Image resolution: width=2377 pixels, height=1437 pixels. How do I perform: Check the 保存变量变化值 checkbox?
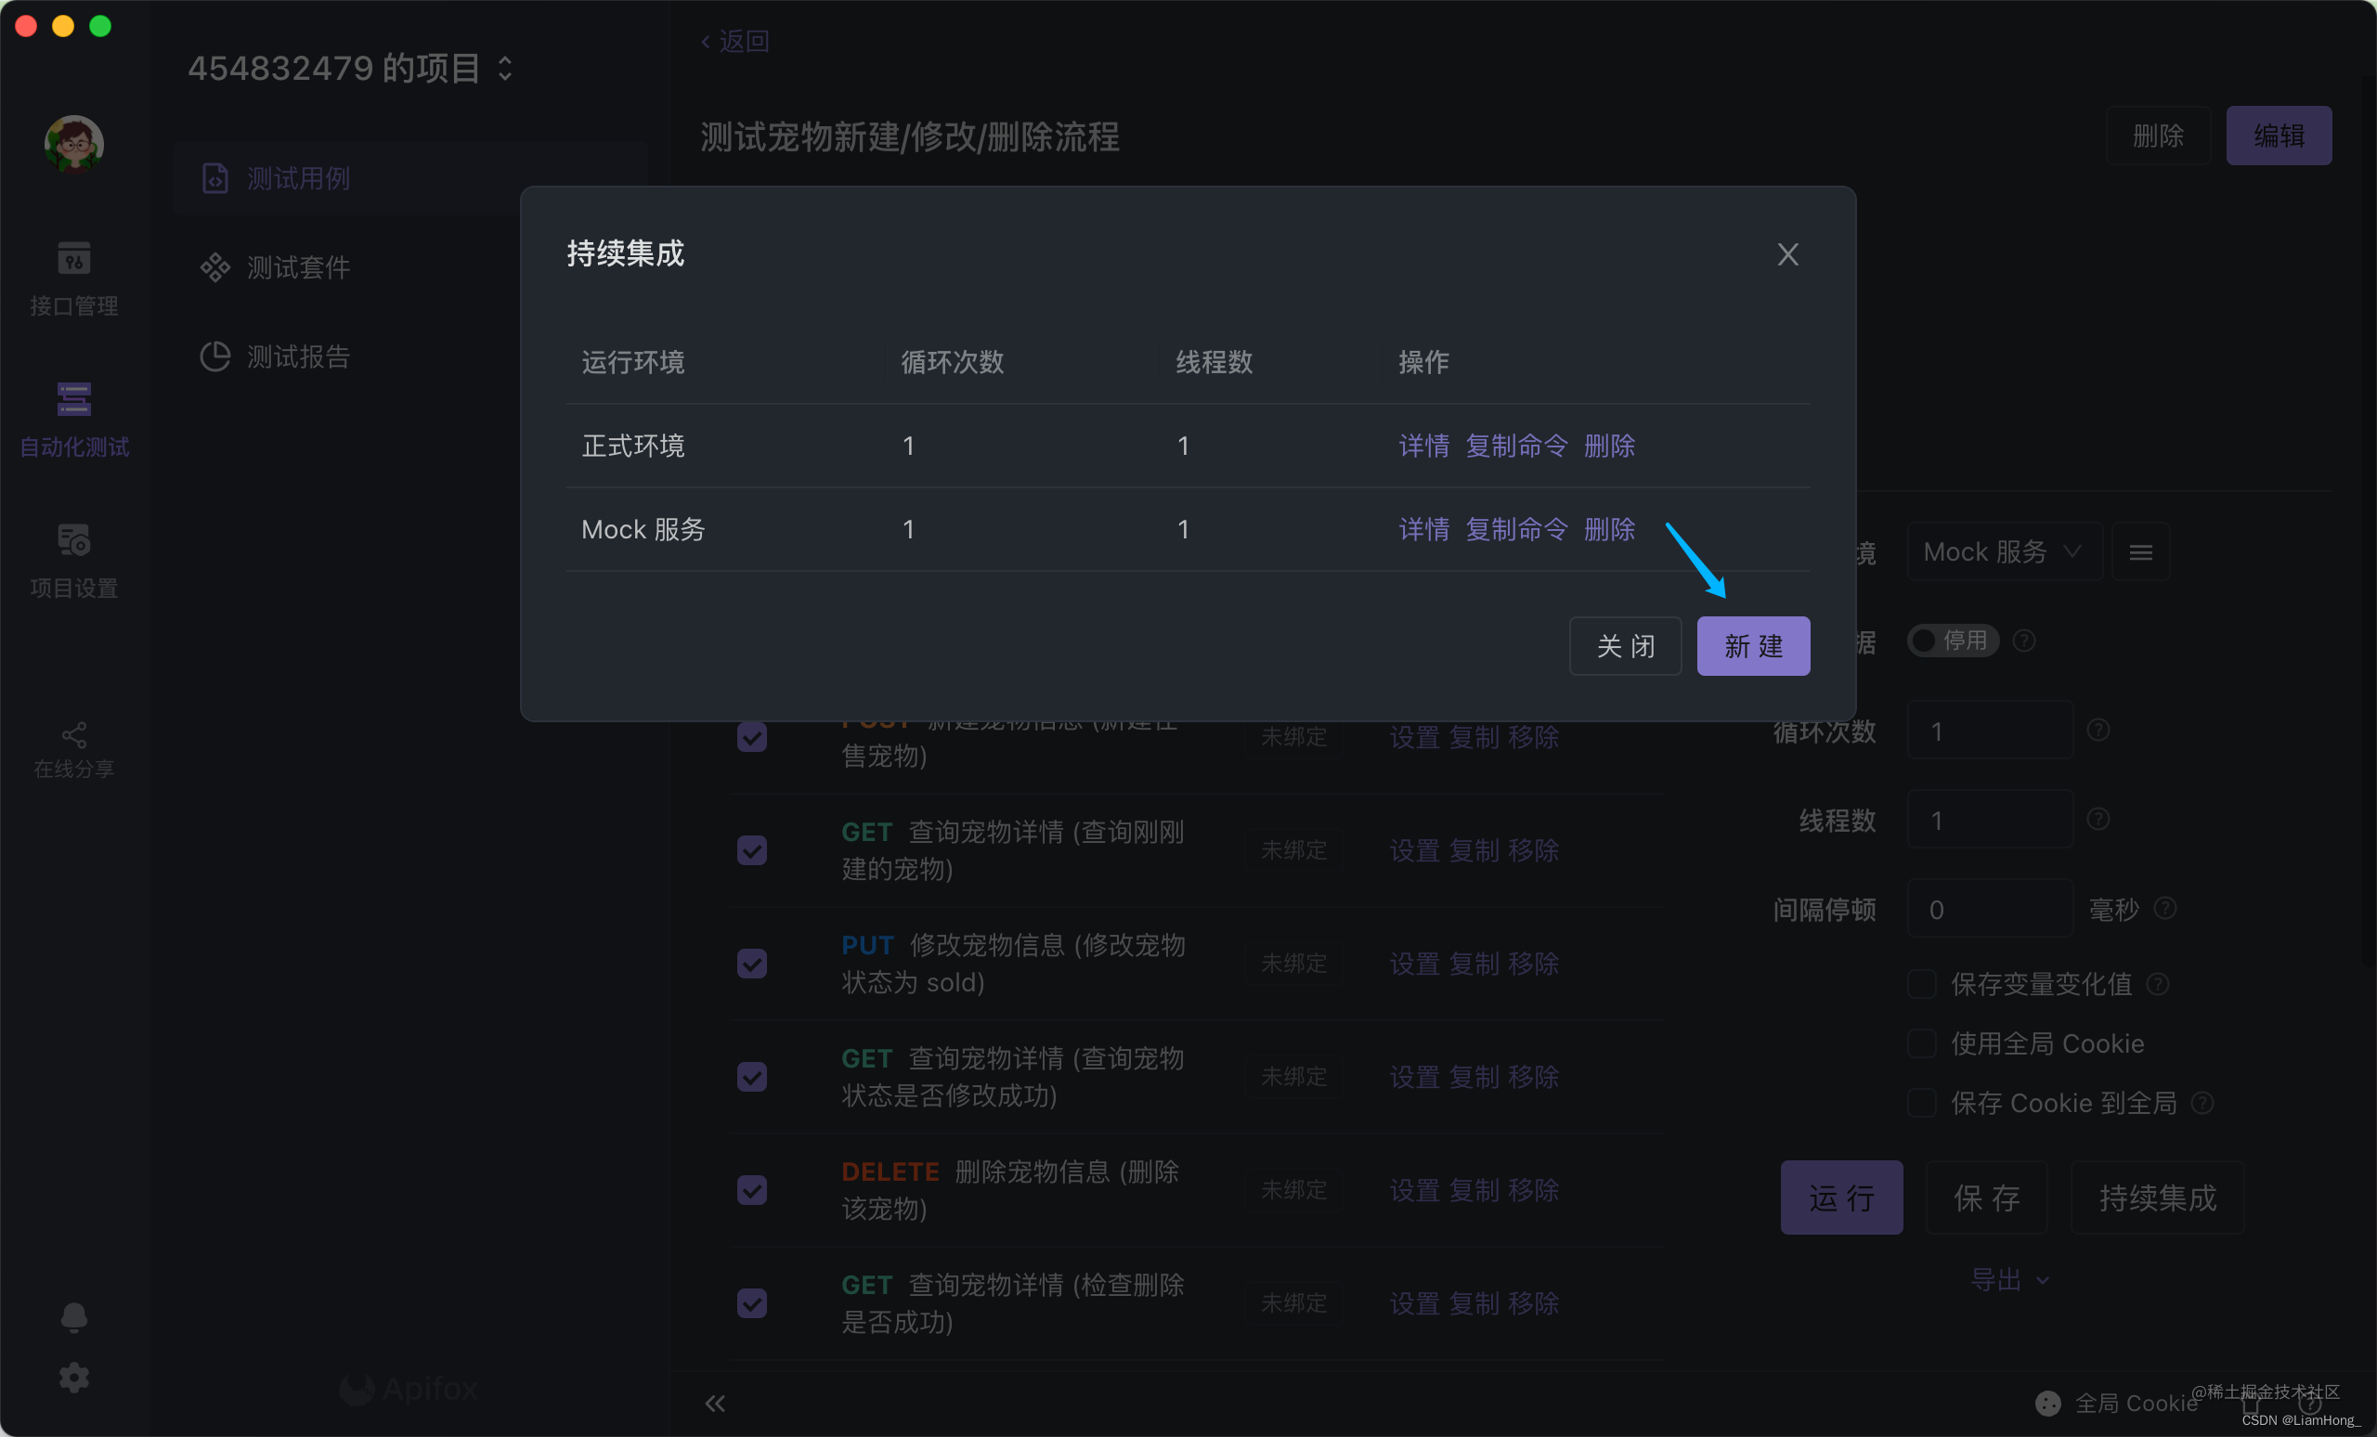1922,984
